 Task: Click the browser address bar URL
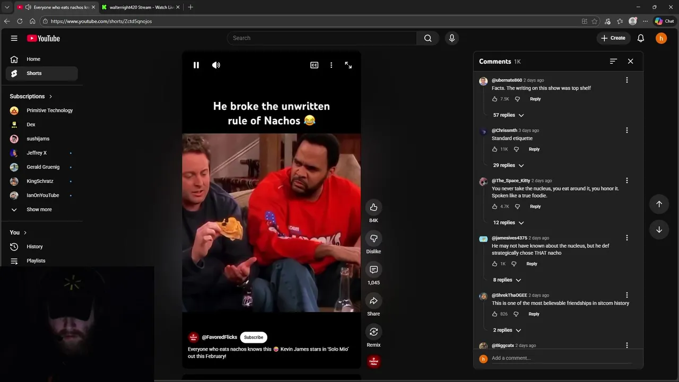[x=101, y=21]
